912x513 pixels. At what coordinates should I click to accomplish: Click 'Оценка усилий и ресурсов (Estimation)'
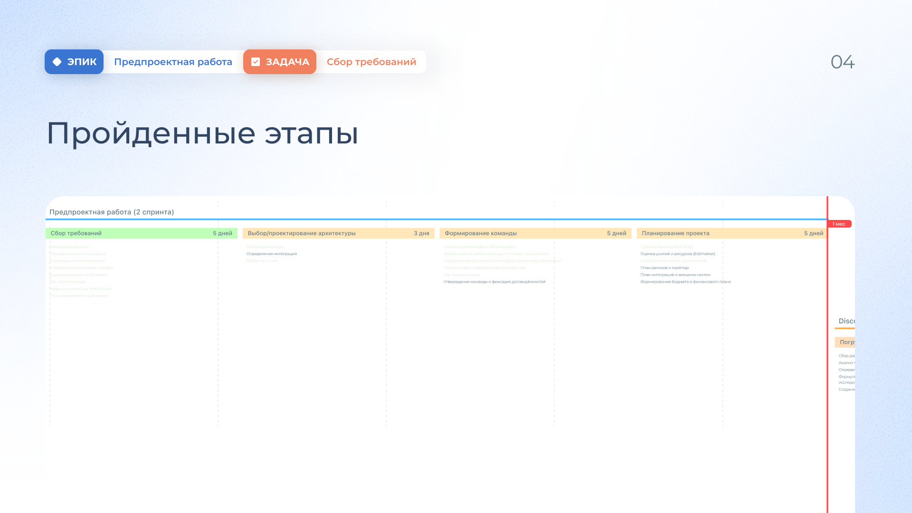click(x=678, y=254)
